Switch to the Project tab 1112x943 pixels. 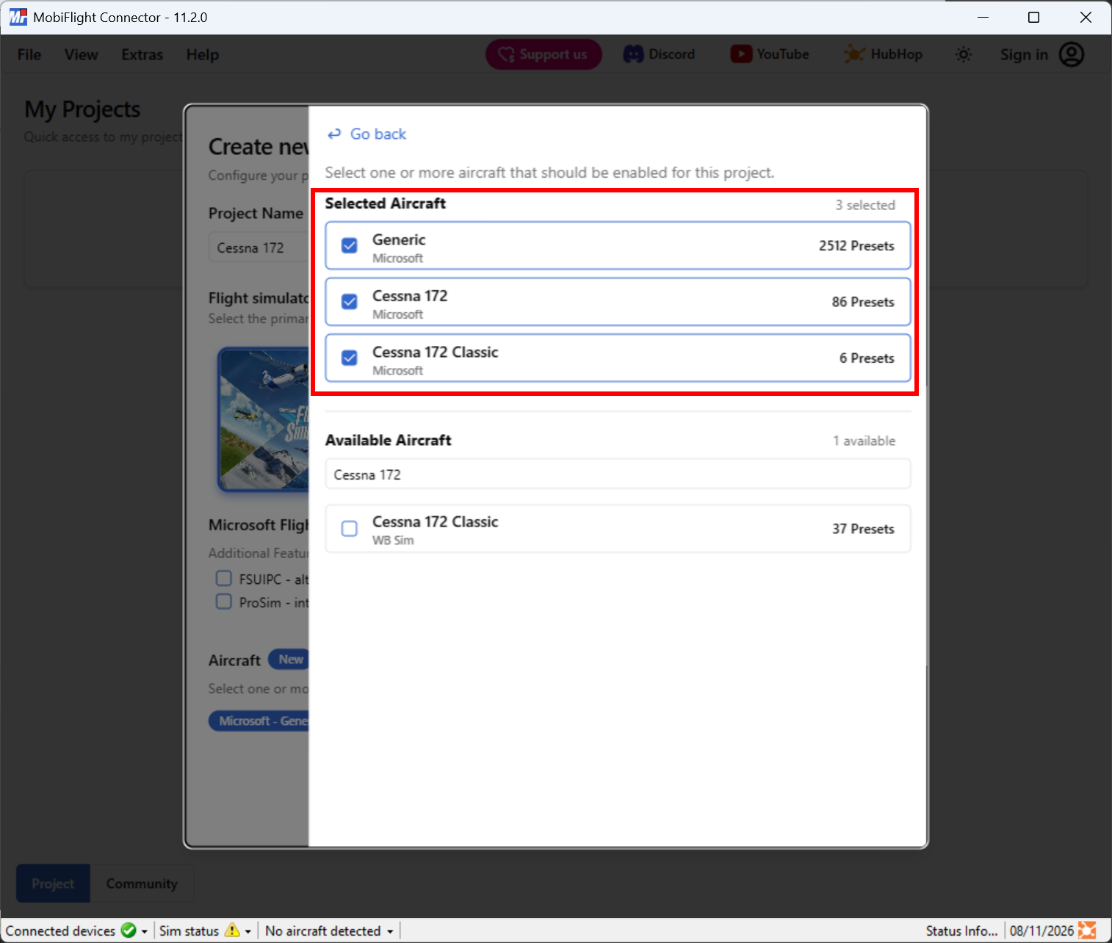[53, 884]
